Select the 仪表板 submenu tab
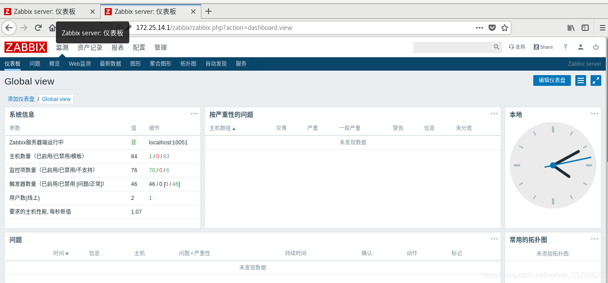Screen dimensions: 608x283 point(13,63)
